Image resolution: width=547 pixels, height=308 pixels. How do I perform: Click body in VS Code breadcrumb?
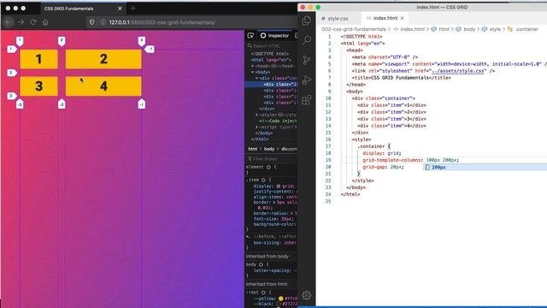469,29
